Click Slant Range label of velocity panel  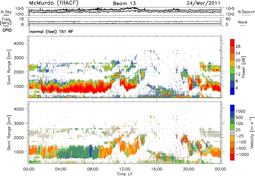tap(9, 132)
